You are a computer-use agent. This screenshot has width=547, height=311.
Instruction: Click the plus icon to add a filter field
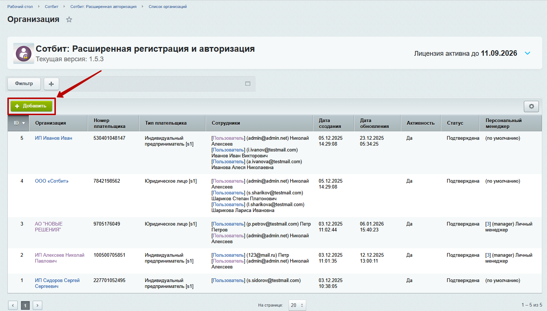51,84
